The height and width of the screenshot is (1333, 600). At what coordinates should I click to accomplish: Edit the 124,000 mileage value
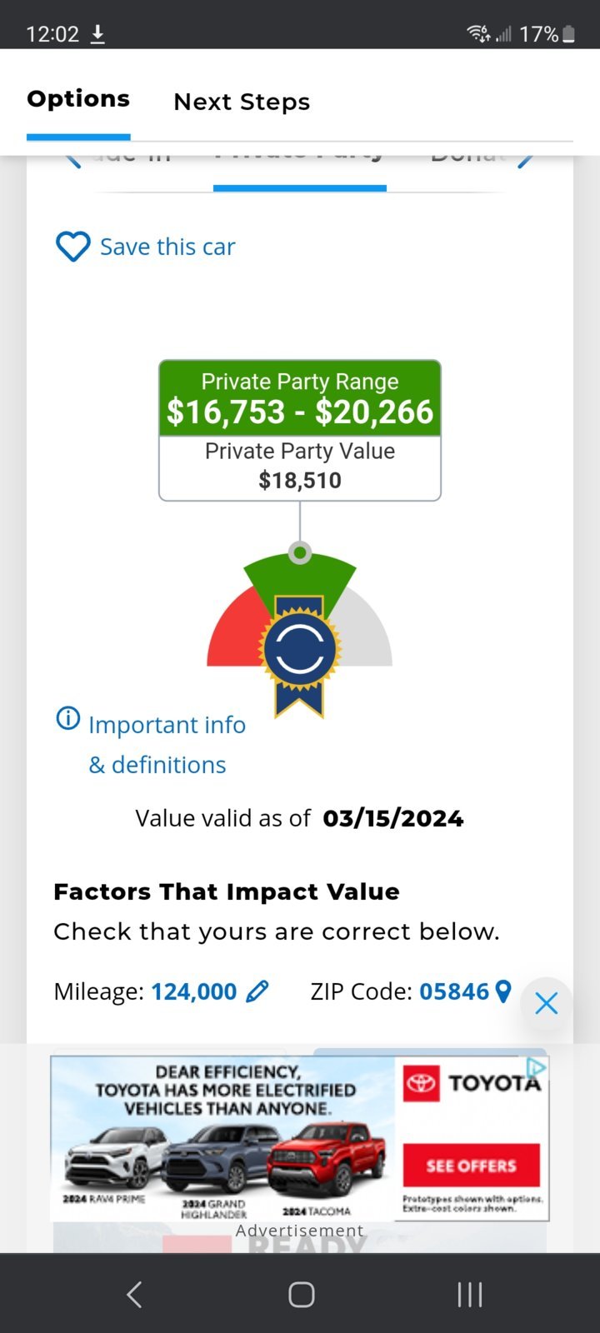(x=194, y=991)
